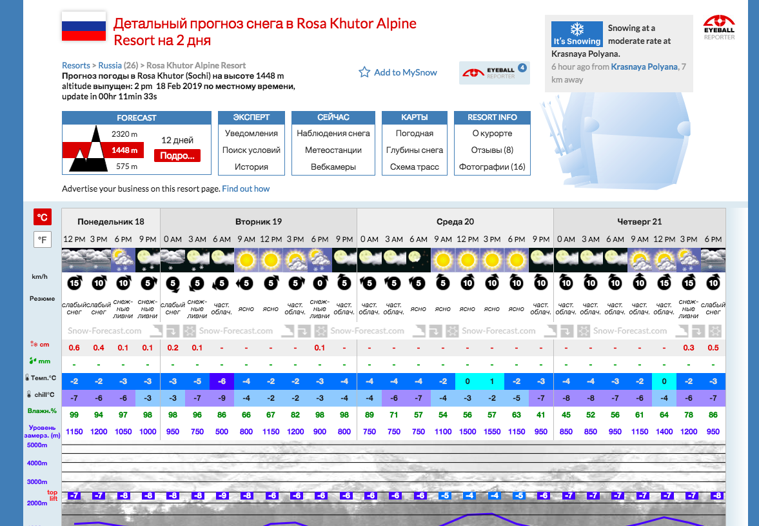Click Thursday 6 PM wind arrow icon
The image size is (759, 526).
pos(713,283)
